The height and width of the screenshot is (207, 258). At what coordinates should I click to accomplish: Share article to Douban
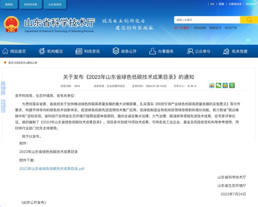pyautogui.click(x=232, y=86)
